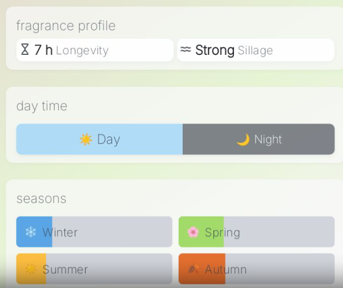Click the Spring season bar
The image size is (343, 288).
256,232
